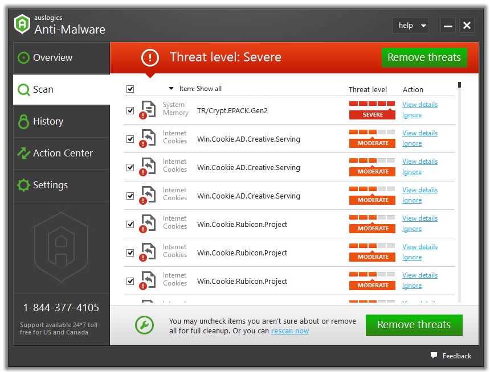
Task: Select the Overview sidebar icon
Action: 24,57
